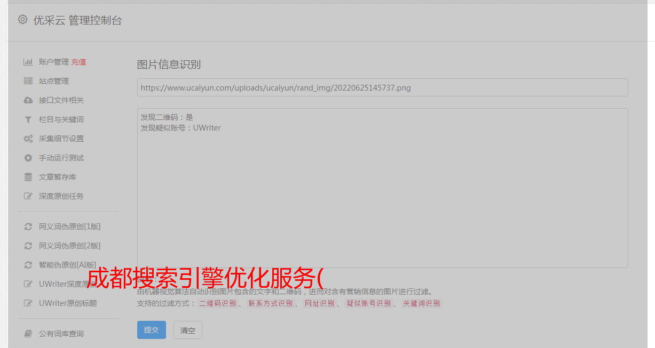Click the 关键词识别 tag

pos(421,303)
